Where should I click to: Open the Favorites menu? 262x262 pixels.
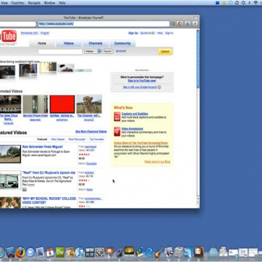coord(18,3)
